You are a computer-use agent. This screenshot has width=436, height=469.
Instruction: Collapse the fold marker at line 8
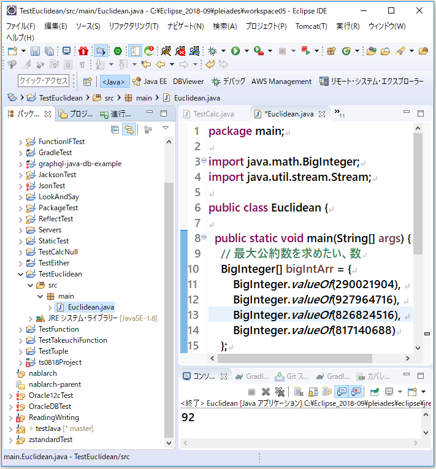coord(204,237)
